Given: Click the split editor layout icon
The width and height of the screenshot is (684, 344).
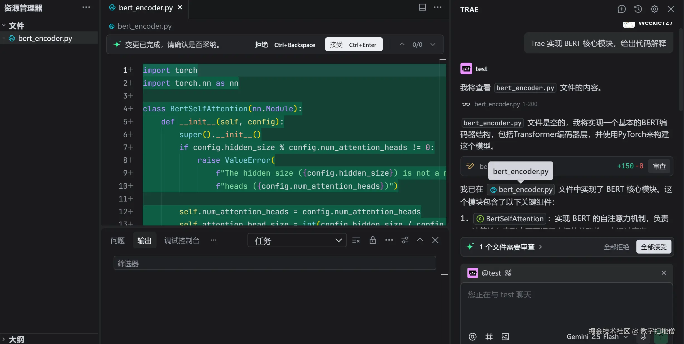Looking at the screenshot, I should pyautogui.click(x=422, y=8).
